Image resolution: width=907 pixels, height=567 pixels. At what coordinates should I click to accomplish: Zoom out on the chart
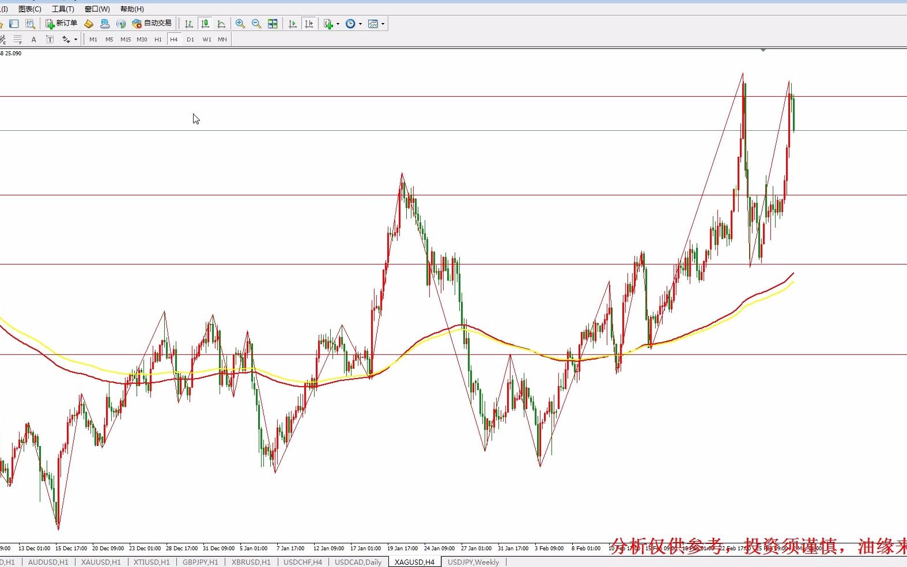[256, 24]
